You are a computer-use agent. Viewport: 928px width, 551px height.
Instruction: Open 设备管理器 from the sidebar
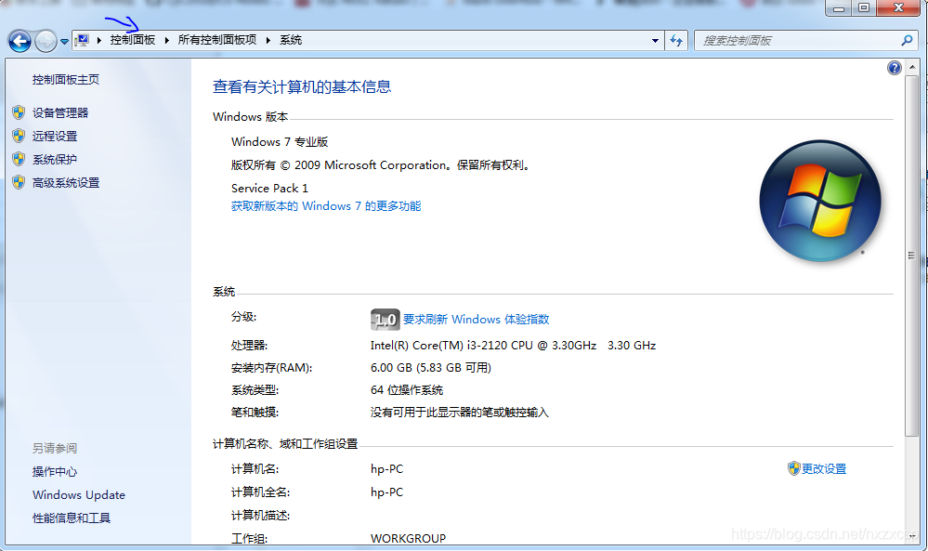coord(61,112)
